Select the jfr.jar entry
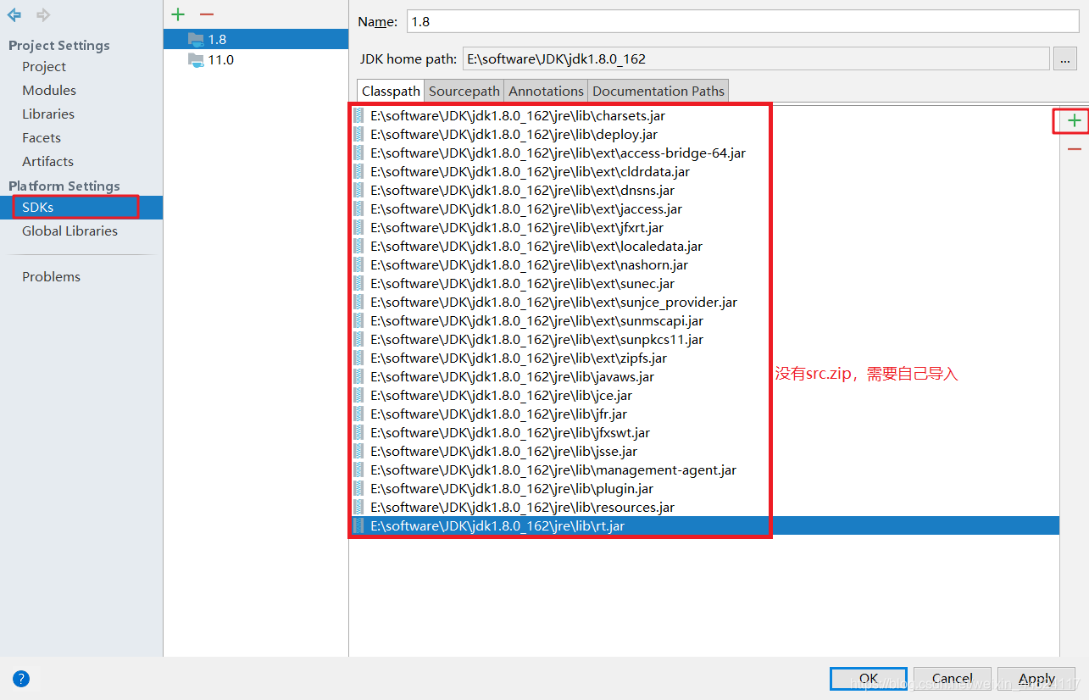Image resolution: width=1089 pixels, height=700 pixels. coord(703,414)
